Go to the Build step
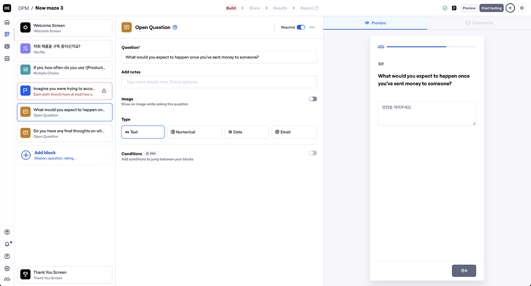Screen dimensions: 531x286 [231, 8]
